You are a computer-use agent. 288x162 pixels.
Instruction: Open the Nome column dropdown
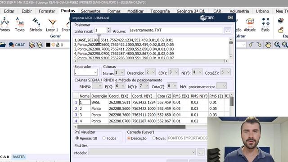coord(119,72)
